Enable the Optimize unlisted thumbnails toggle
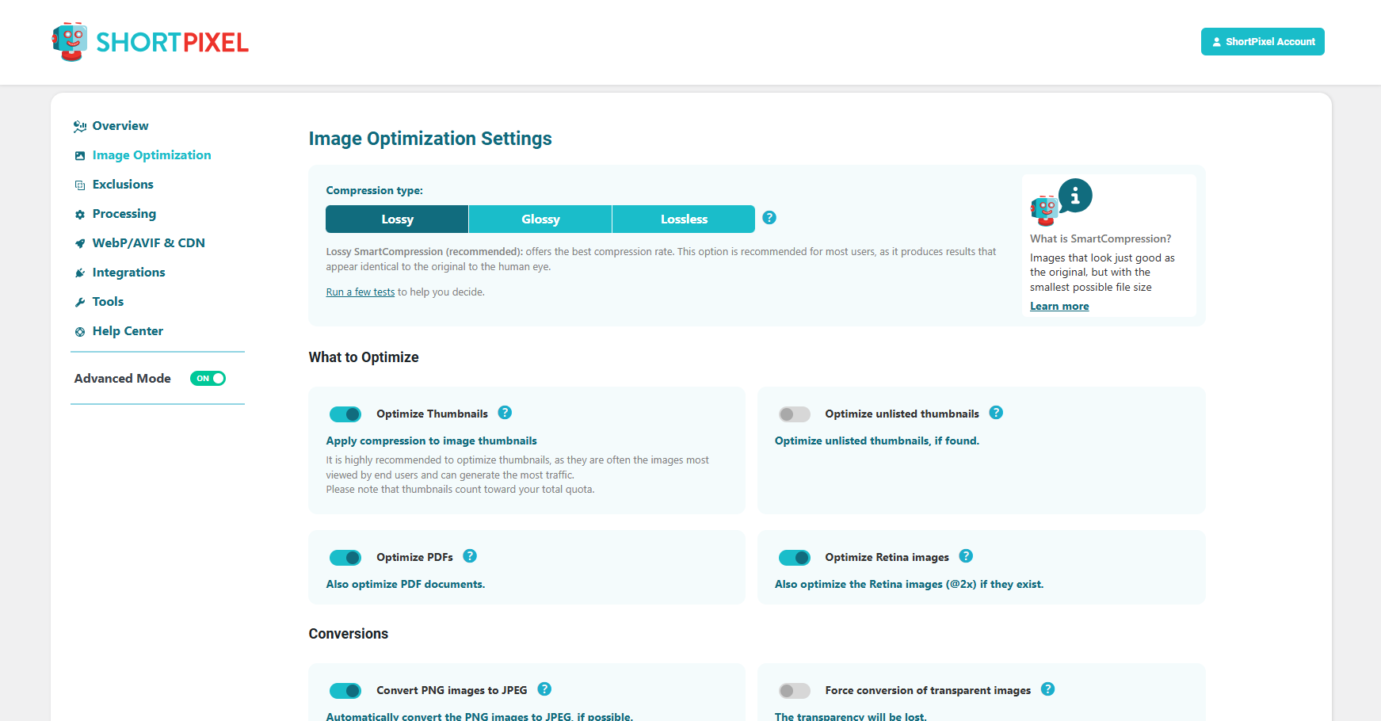Screen dimensions: 1381x721 click(795, 414)
